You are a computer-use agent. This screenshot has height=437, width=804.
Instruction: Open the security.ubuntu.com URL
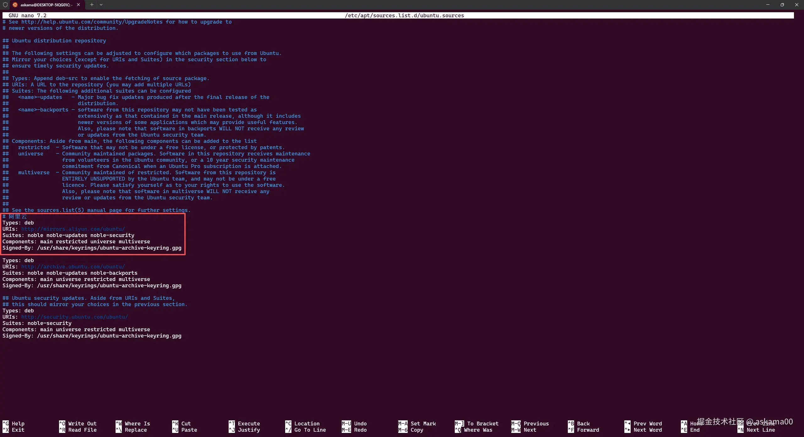coord(75,317)
